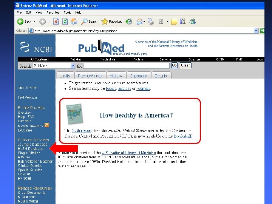Click the Messenger people icon
Viewport: 272px width, 204px height.
tap(192, 22)
